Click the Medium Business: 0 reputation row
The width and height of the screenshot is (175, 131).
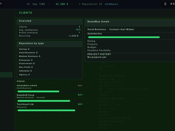click(x=30, y=56)
